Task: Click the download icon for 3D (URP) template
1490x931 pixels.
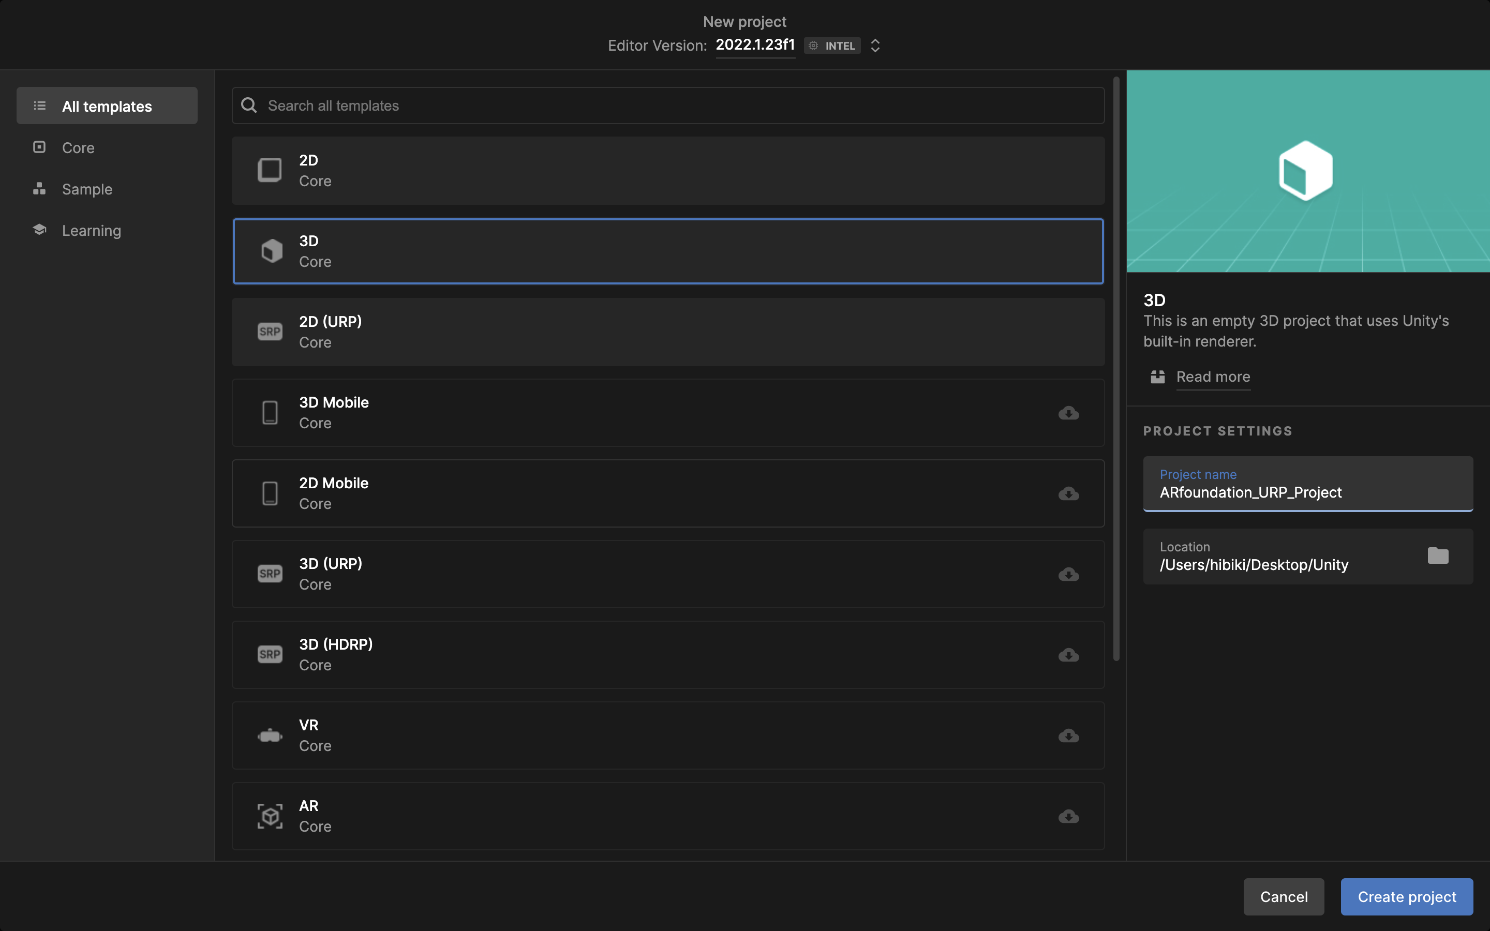Action: click(1068, 574)
